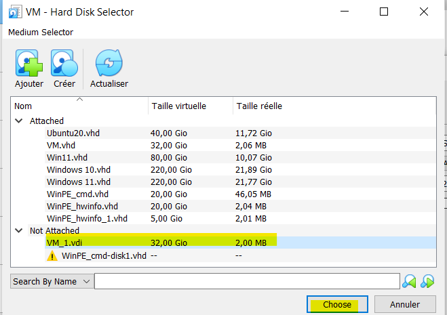Select the VM_1.vdi disk

[65, 243]
